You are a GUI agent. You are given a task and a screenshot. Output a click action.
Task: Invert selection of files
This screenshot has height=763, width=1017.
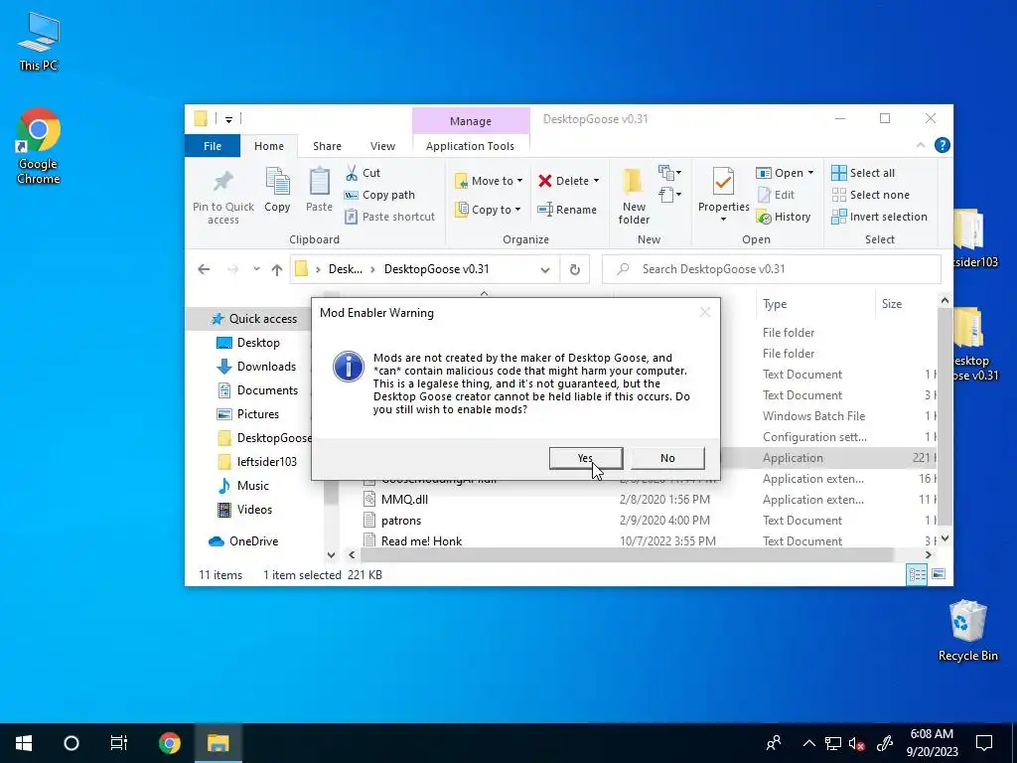[x=879, y=217]
